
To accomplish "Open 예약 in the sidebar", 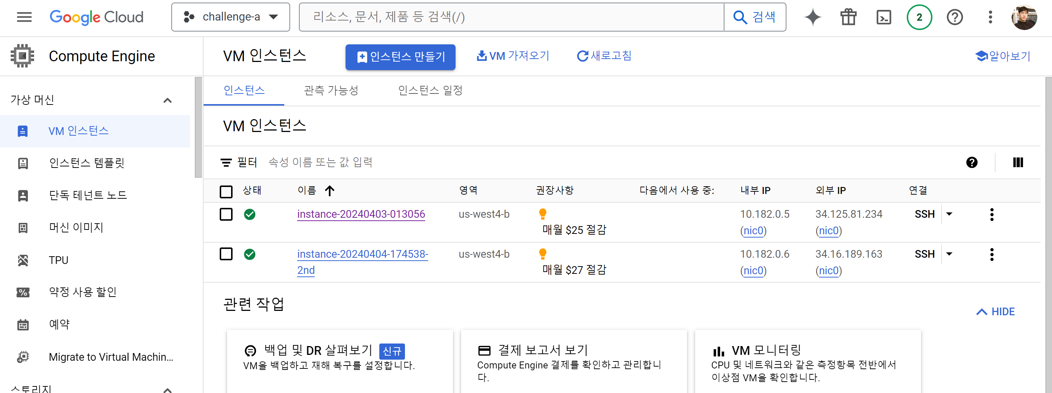I will 95,324.
